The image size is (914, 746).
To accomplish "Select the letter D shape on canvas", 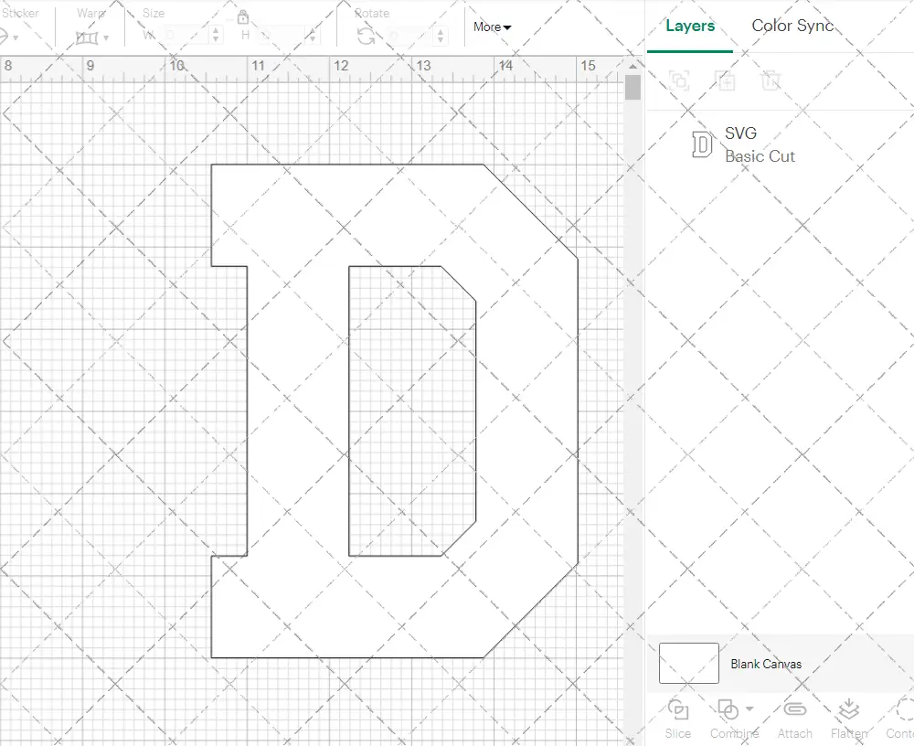I will 394,411.
